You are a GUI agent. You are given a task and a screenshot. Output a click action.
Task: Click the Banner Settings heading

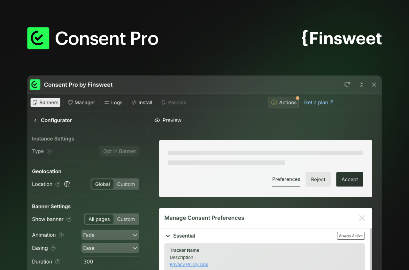(51, 206)
